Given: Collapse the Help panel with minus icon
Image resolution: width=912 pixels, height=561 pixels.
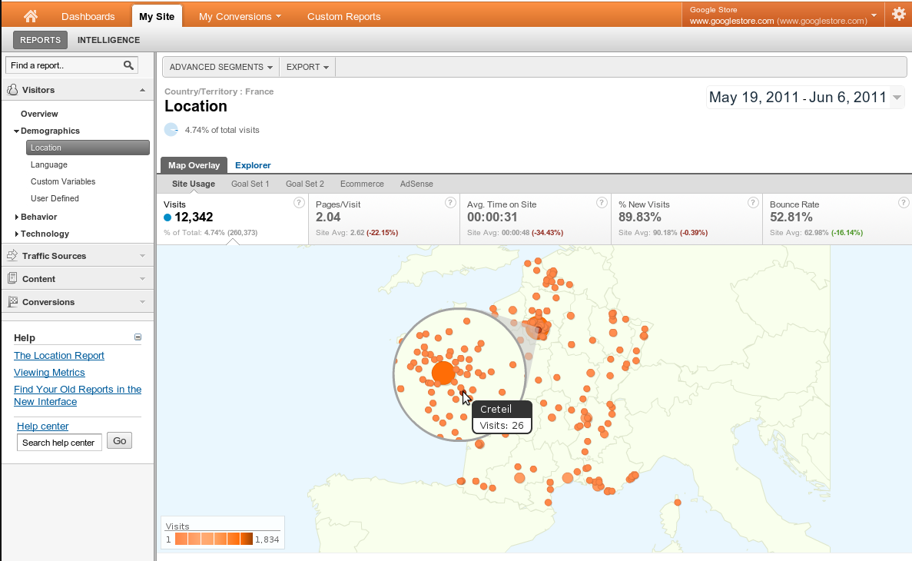Looking at the screenshot, I should click(x=138, y=337).
